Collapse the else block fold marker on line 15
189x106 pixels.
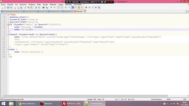coord(8,49)
